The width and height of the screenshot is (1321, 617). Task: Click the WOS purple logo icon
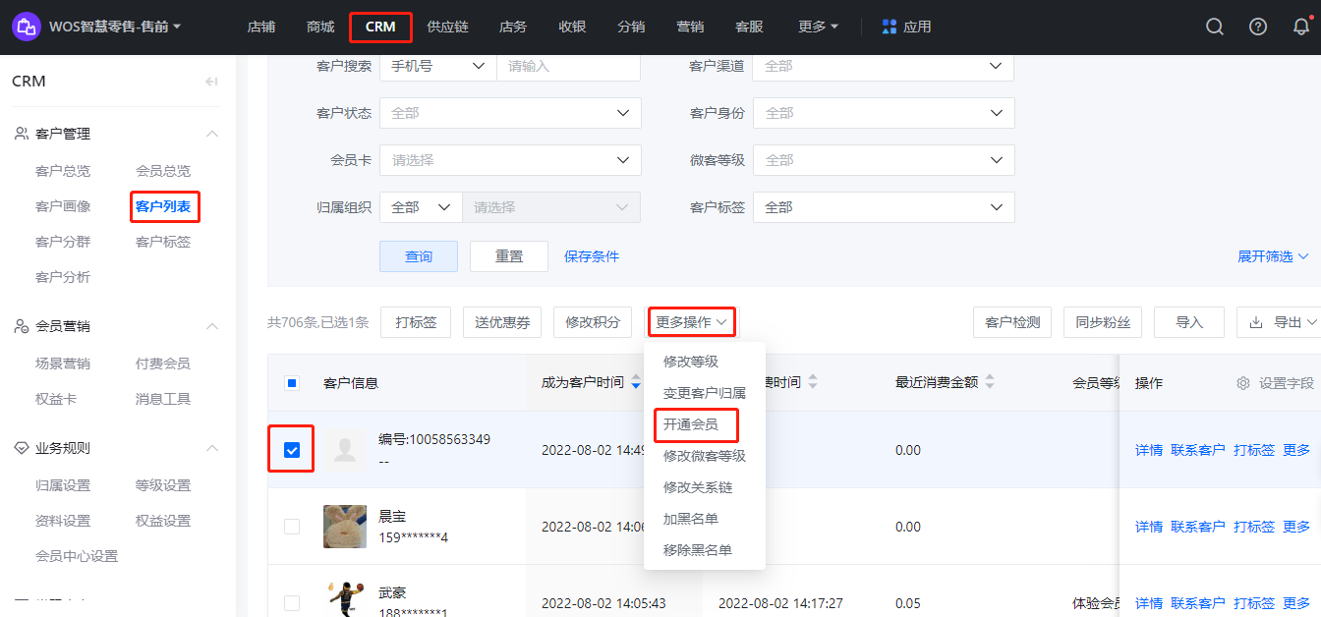(27, 27)
